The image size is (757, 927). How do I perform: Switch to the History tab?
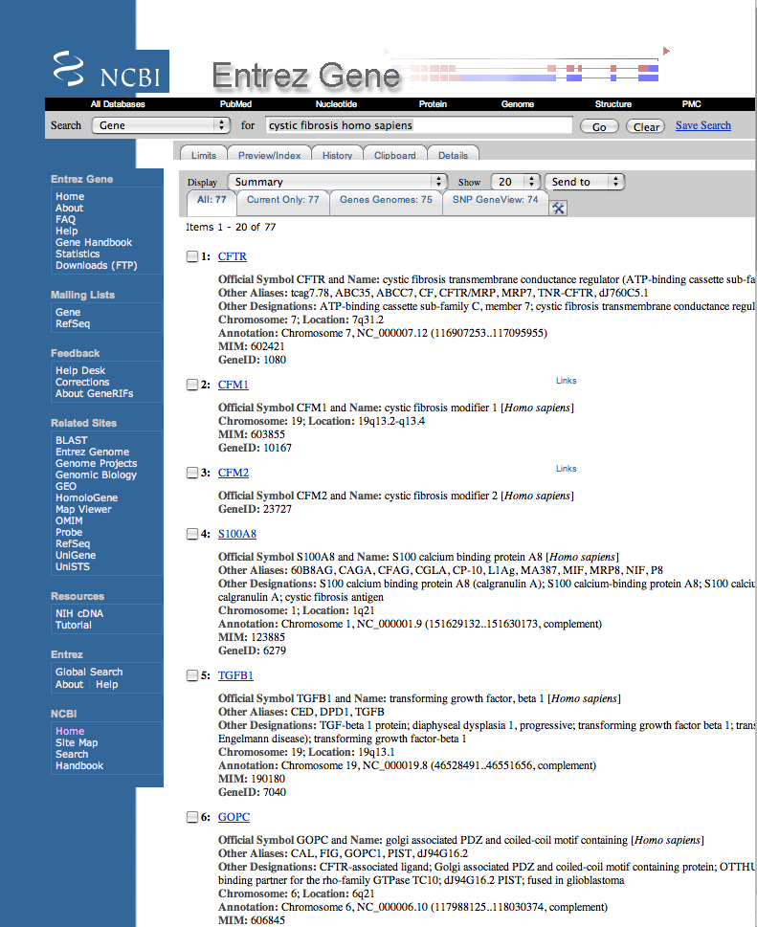(x=337, y=155)
